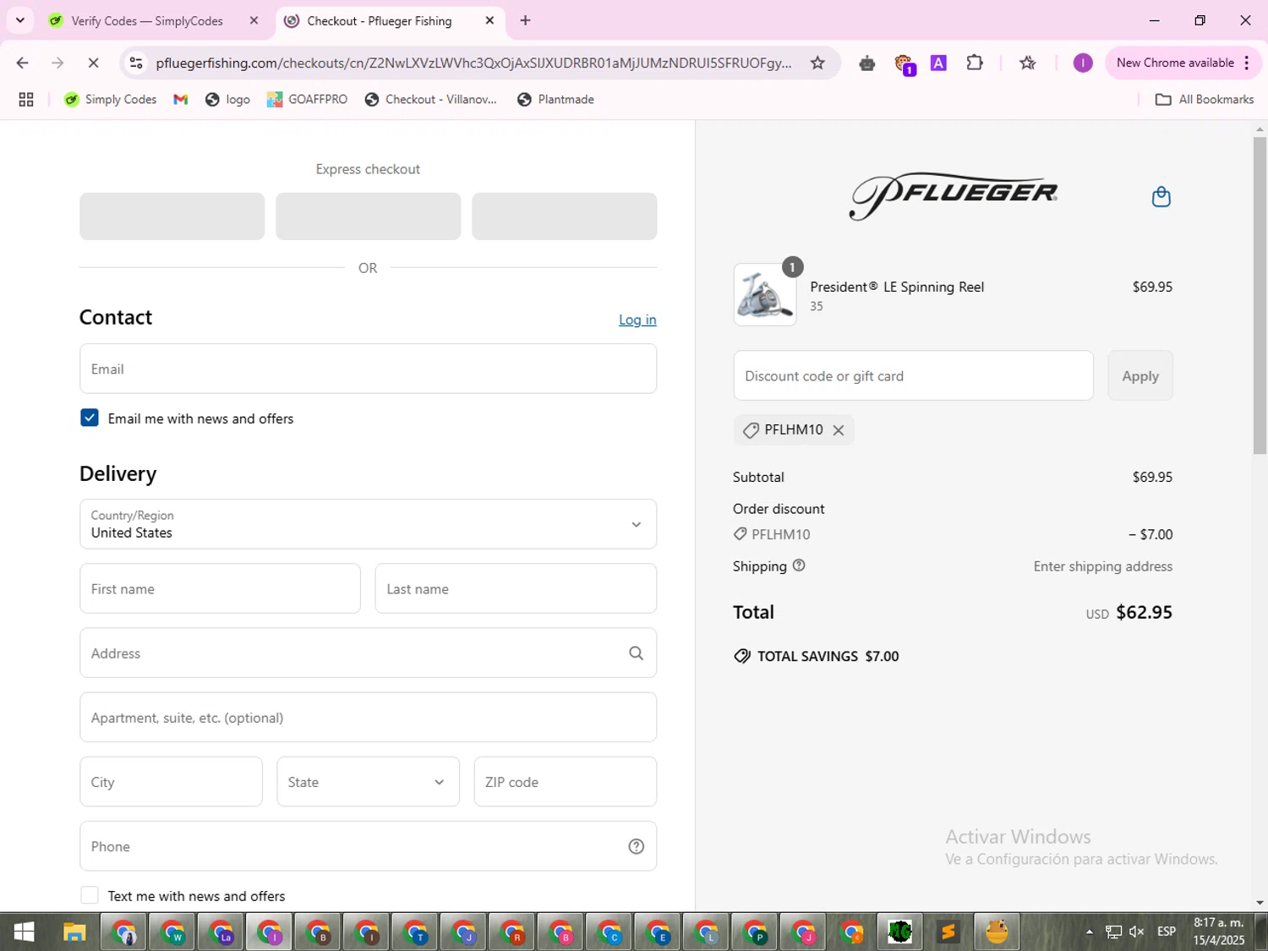Open the tab search dropdown arrow
This screenshot has width=1268, height=951.
(x=19, y=20)
